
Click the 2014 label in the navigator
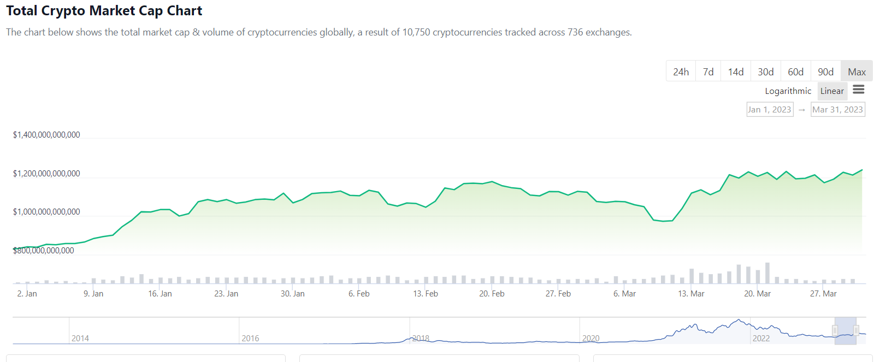[x=80, y=339]
